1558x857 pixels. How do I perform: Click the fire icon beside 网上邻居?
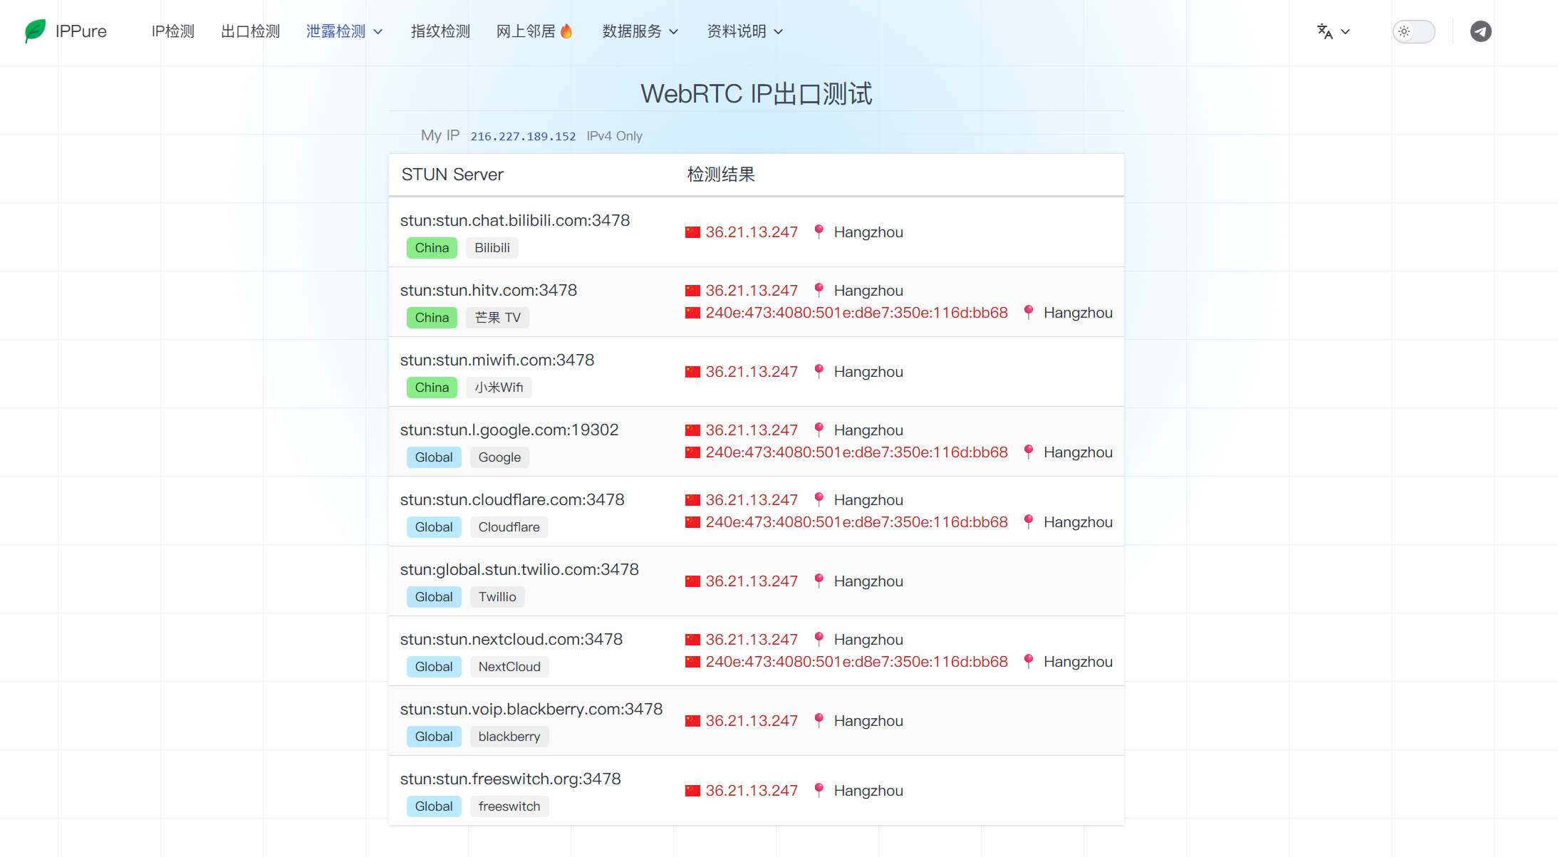click(x=566, y=31)
